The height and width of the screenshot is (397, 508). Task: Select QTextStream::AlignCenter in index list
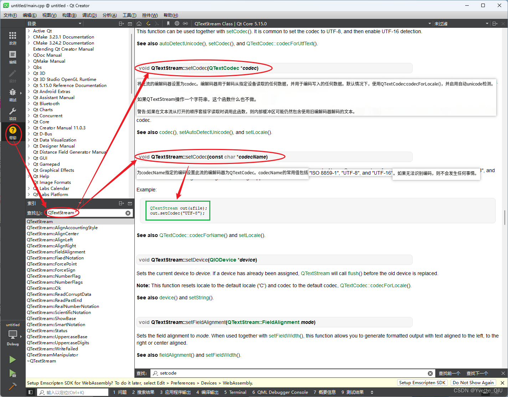[x=53, y=234]
